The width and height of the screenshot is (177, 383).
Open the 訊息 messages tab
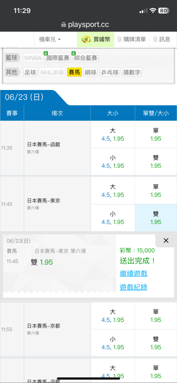tap(162, 39)
